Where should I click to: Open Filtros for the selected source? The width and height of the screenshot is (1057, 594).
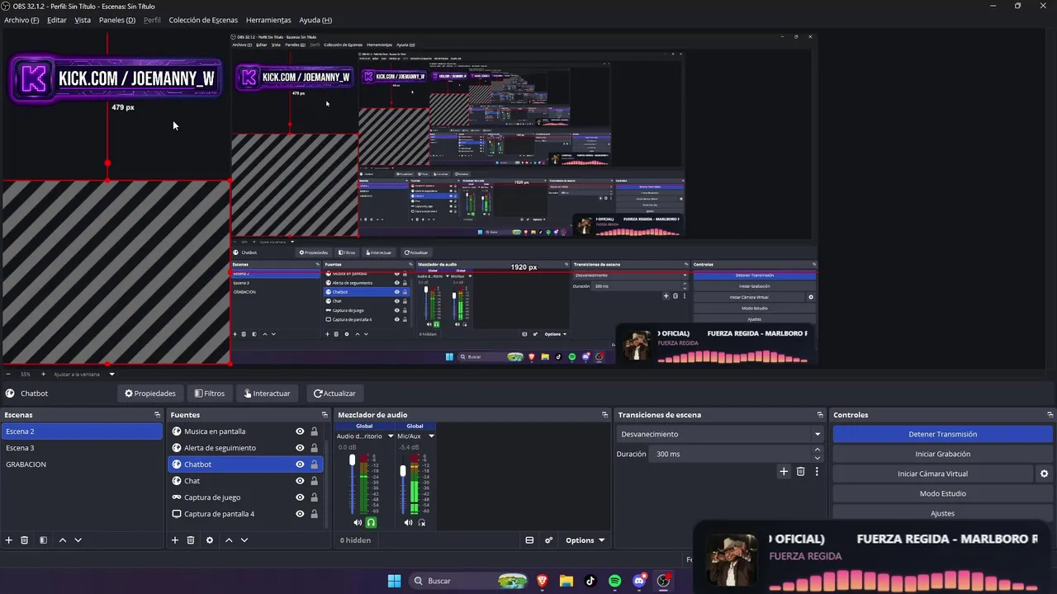click(x=210, y=394)
